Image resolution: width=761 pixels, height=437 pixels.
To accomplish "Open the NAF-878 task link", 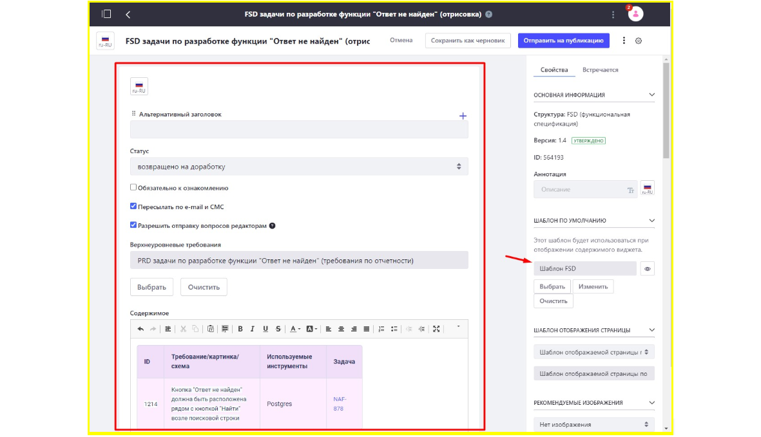I will [340, 404].
